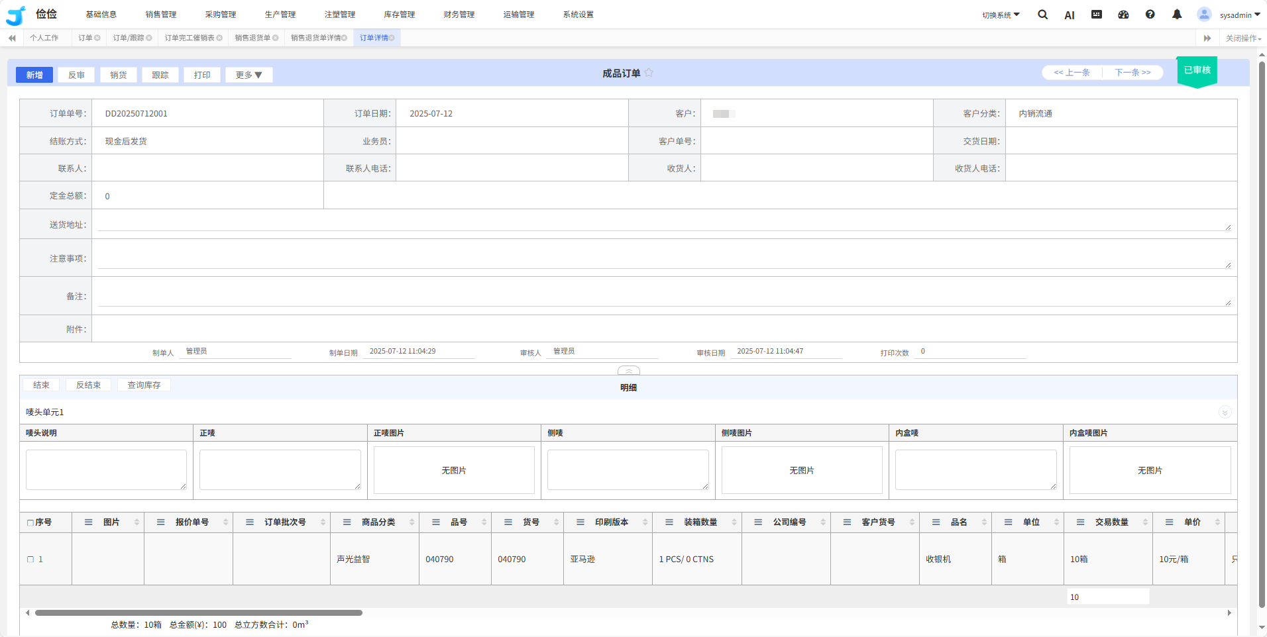1267x637 pixels.
Task: Close the 销售退货单 tab
Action: [x=276, y=38]
